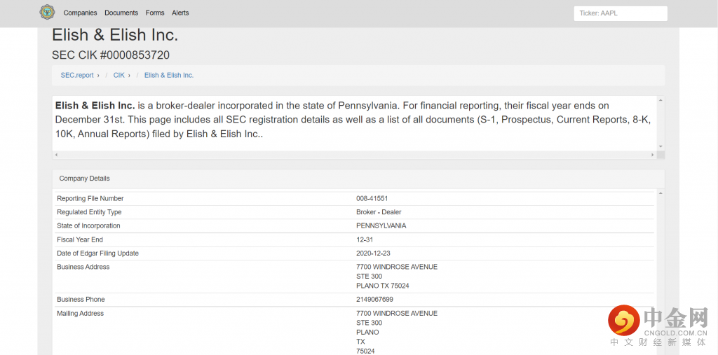Click the SEC.report seal logo
718x355 pixels.
[x=47, y=13]
